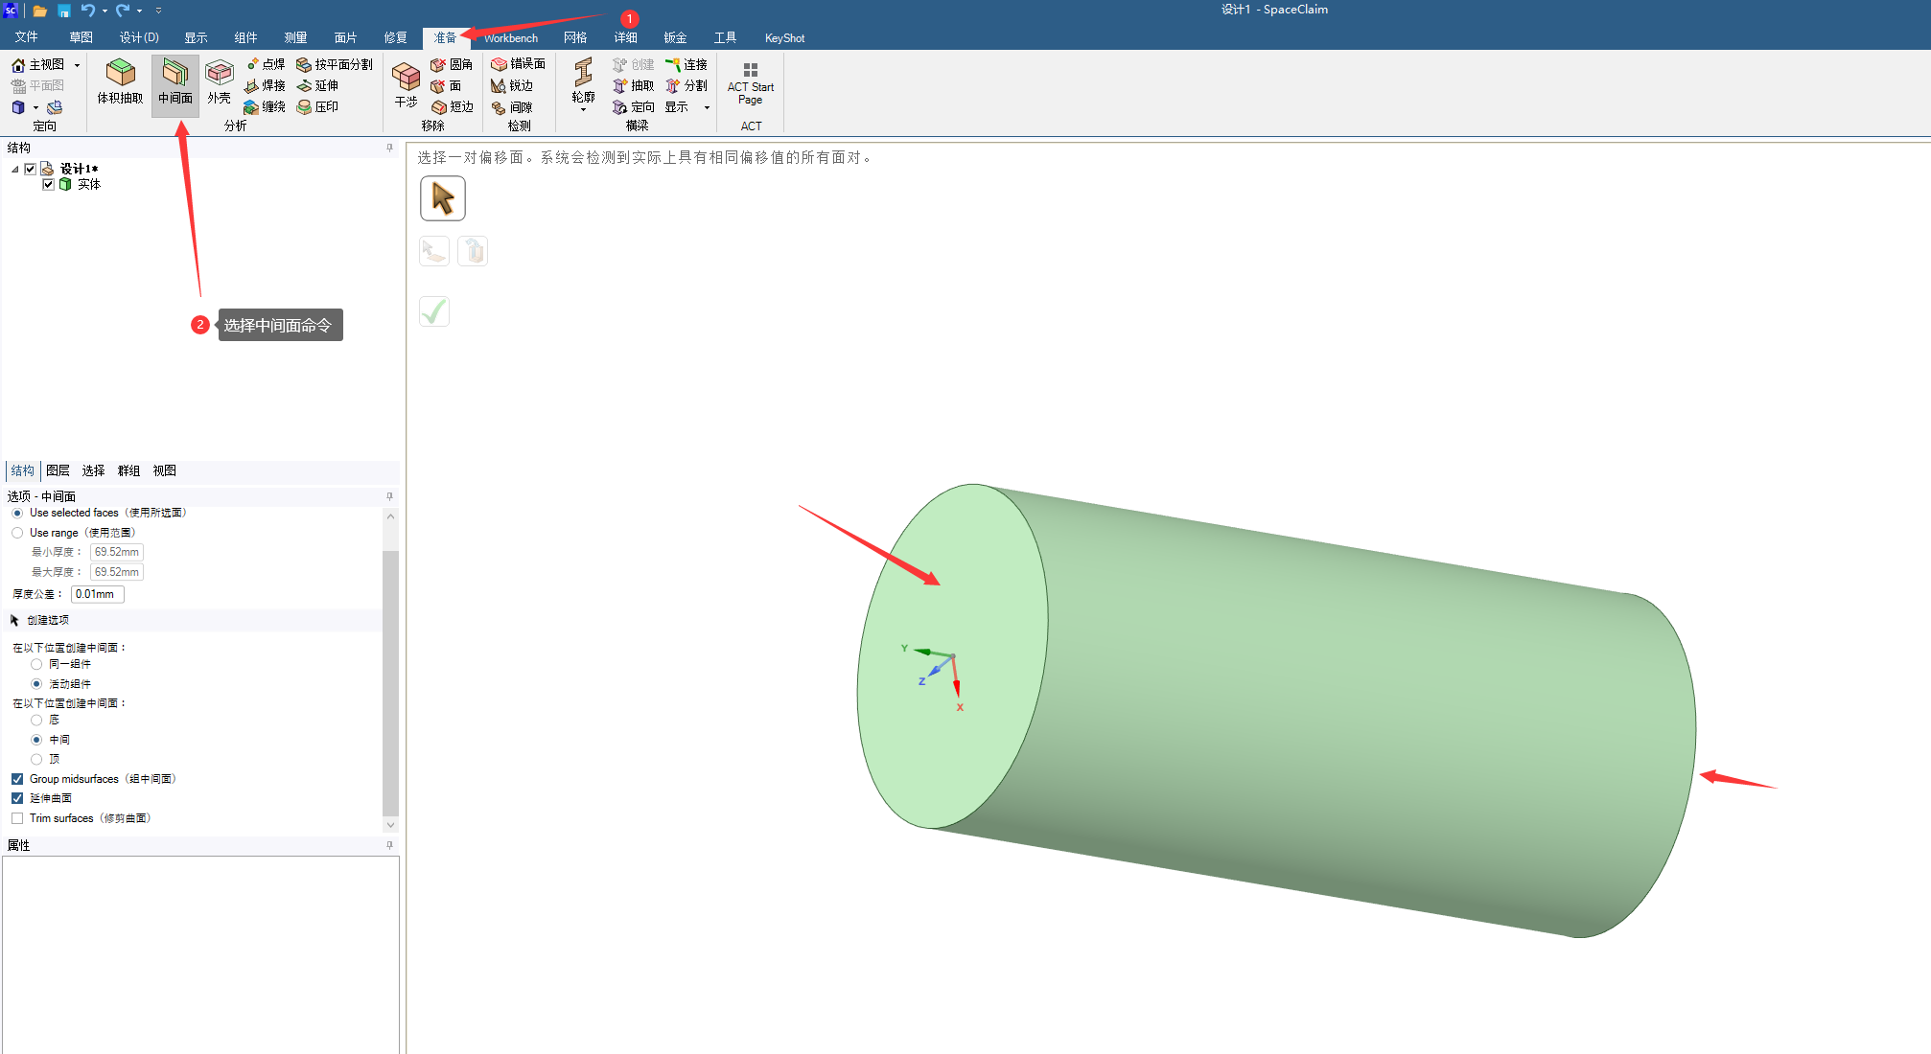
Task: Open the 轮廓 profile dropdown
Action: pyautogui.click(x=583, y=109)
